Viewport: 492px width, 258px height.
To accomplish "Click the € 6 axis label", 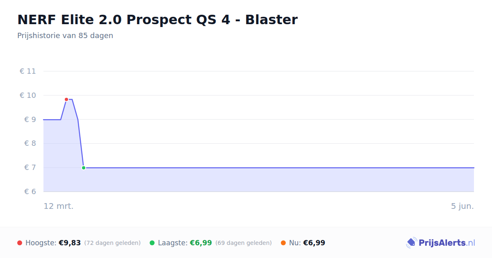I will pyautogui.click(x=30, y=192).
